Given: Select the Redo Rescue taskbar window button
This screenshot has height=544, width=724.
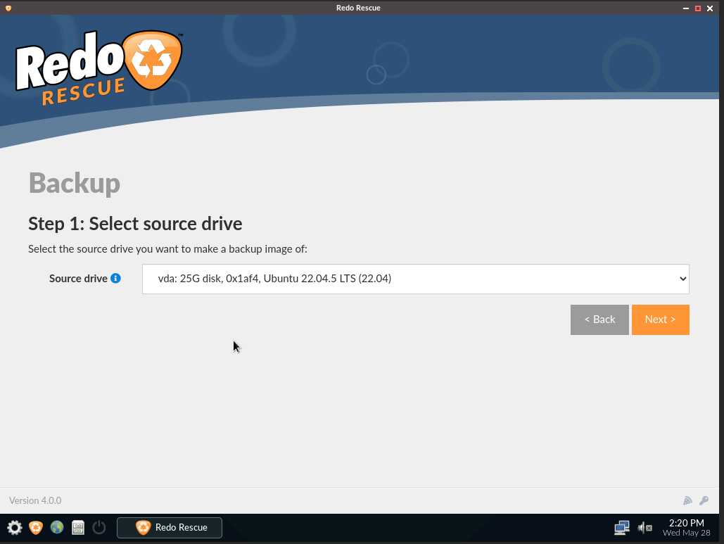Looking at the screenshot, I should coord(170,527).
